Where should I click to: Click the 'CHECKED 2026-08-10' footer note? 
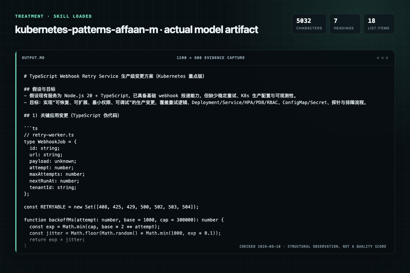coord(313,246)
